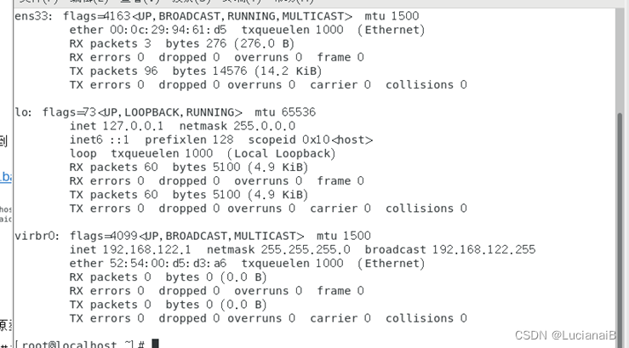Click the virbr0 interface name
Image resolution: width=629 pixels, height=348 pixels.
35,236
